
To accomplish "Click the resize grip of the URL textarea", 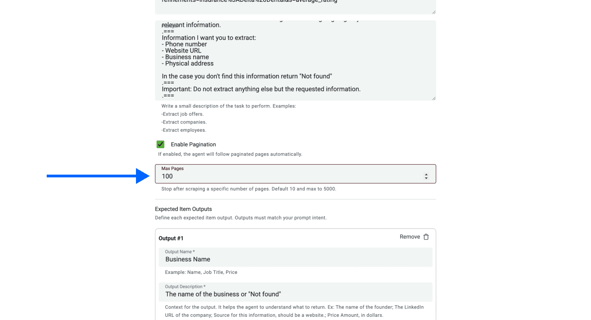I will (x=433, y=12).
